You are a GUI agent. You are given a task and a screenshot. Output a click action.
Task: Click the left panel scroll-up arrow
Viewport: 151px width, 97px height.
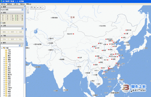click(x=25, y=7)
